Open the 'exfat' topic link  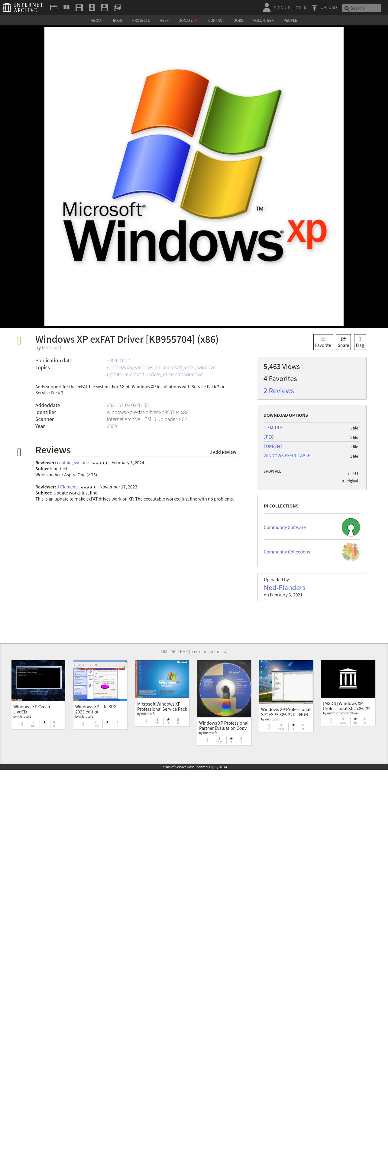190,367
